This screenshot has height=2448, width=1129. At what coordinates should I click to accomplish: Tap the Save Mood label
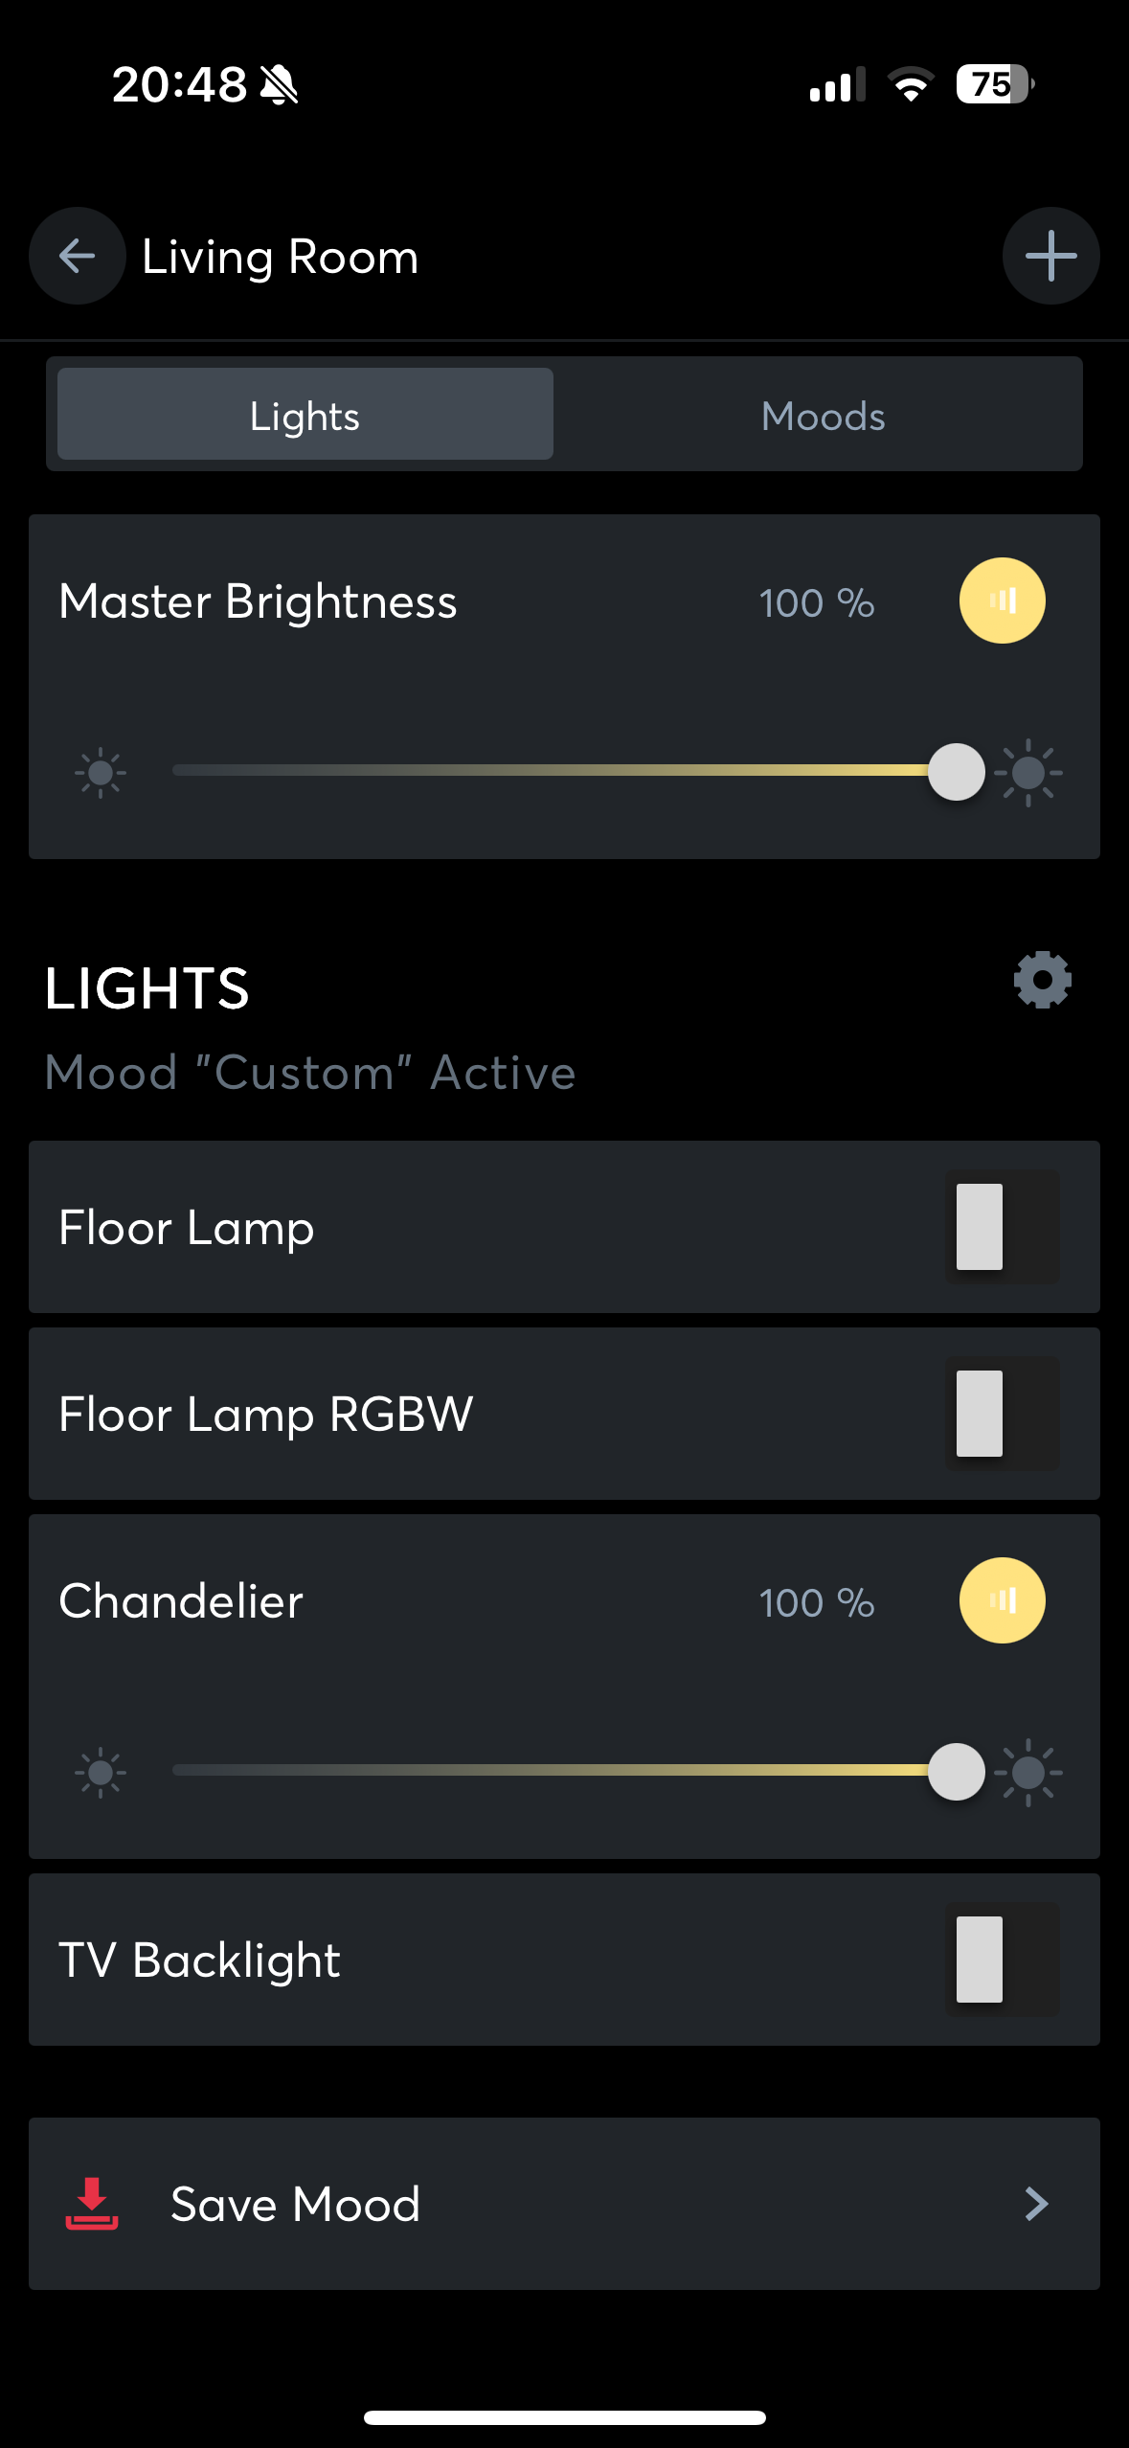point(295,2204)
